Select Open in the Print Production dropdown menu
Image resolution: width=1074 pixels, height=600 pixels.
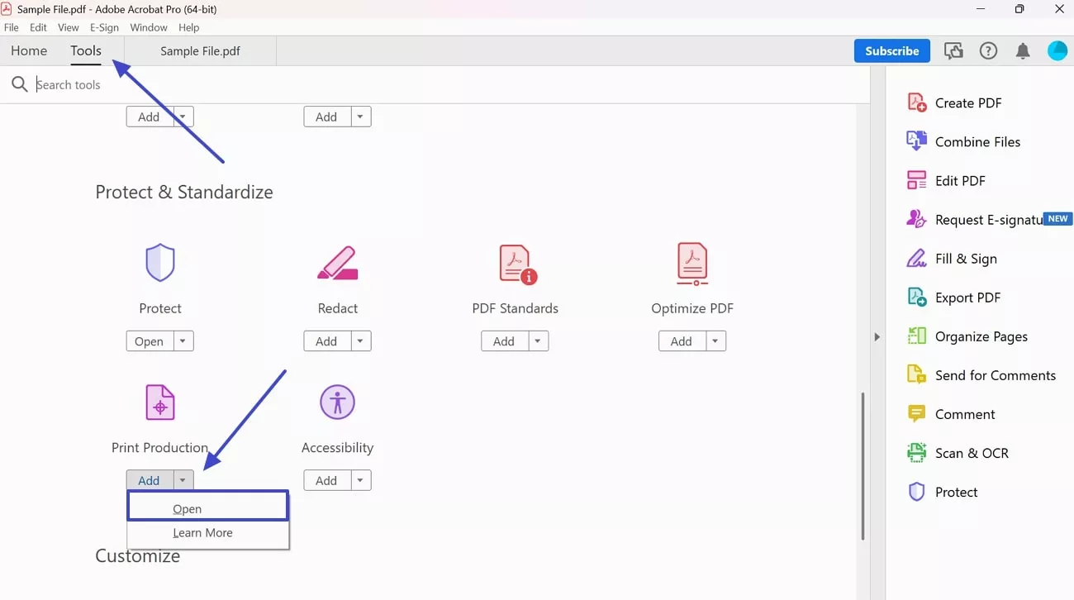coord(187,508)
